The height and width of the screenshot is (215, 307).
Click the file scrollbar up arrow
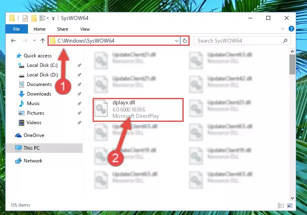pos(292,51)
